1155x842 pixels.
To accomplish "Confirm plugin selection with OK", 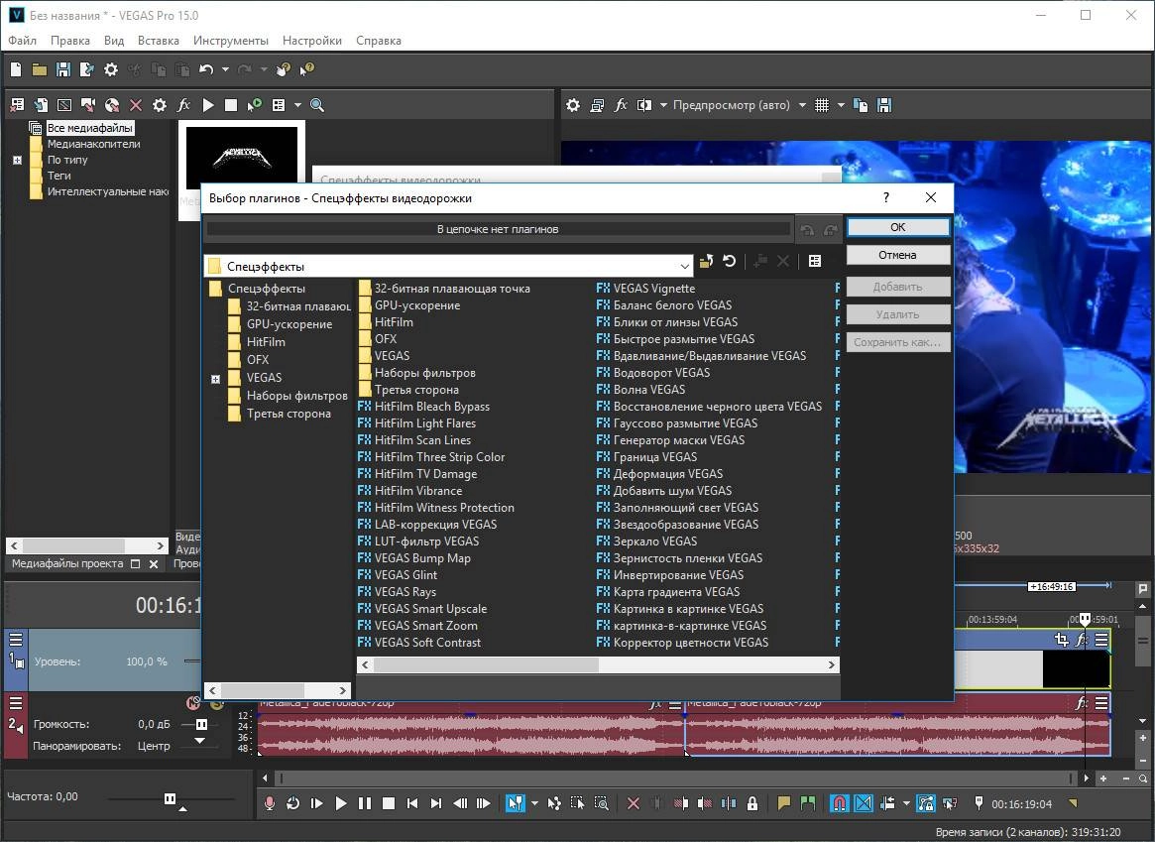I will pos(898,227).
